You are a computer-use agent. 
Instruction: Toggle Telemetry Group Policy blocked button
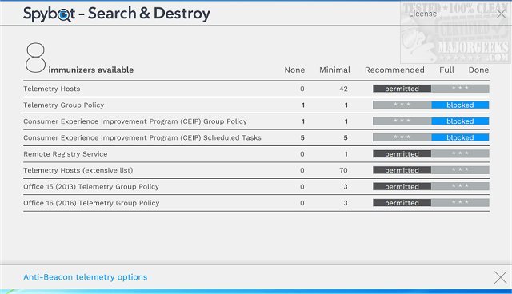coord(460,105)
